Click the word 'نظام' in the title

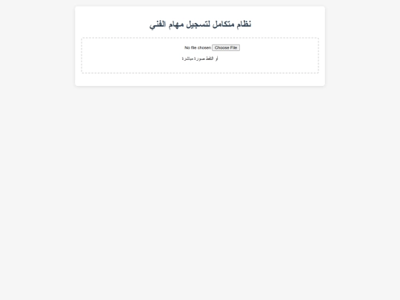tap(244, 24)
